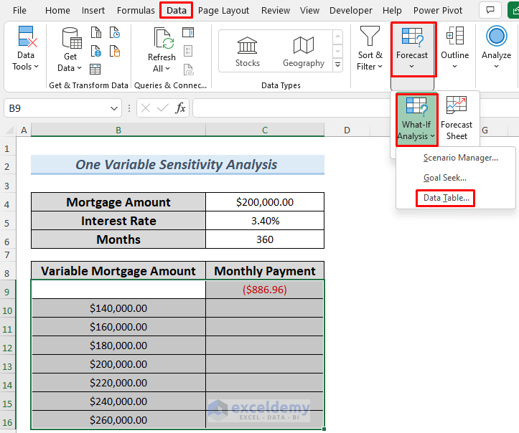Screen dimensions: 519x433
Task: Choose Scenario Manager... menu entry
Action: coord(456,158)
